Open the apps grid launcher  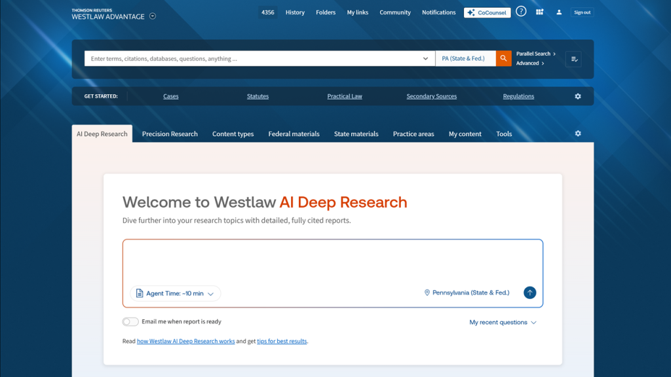(x=539, y=12)
